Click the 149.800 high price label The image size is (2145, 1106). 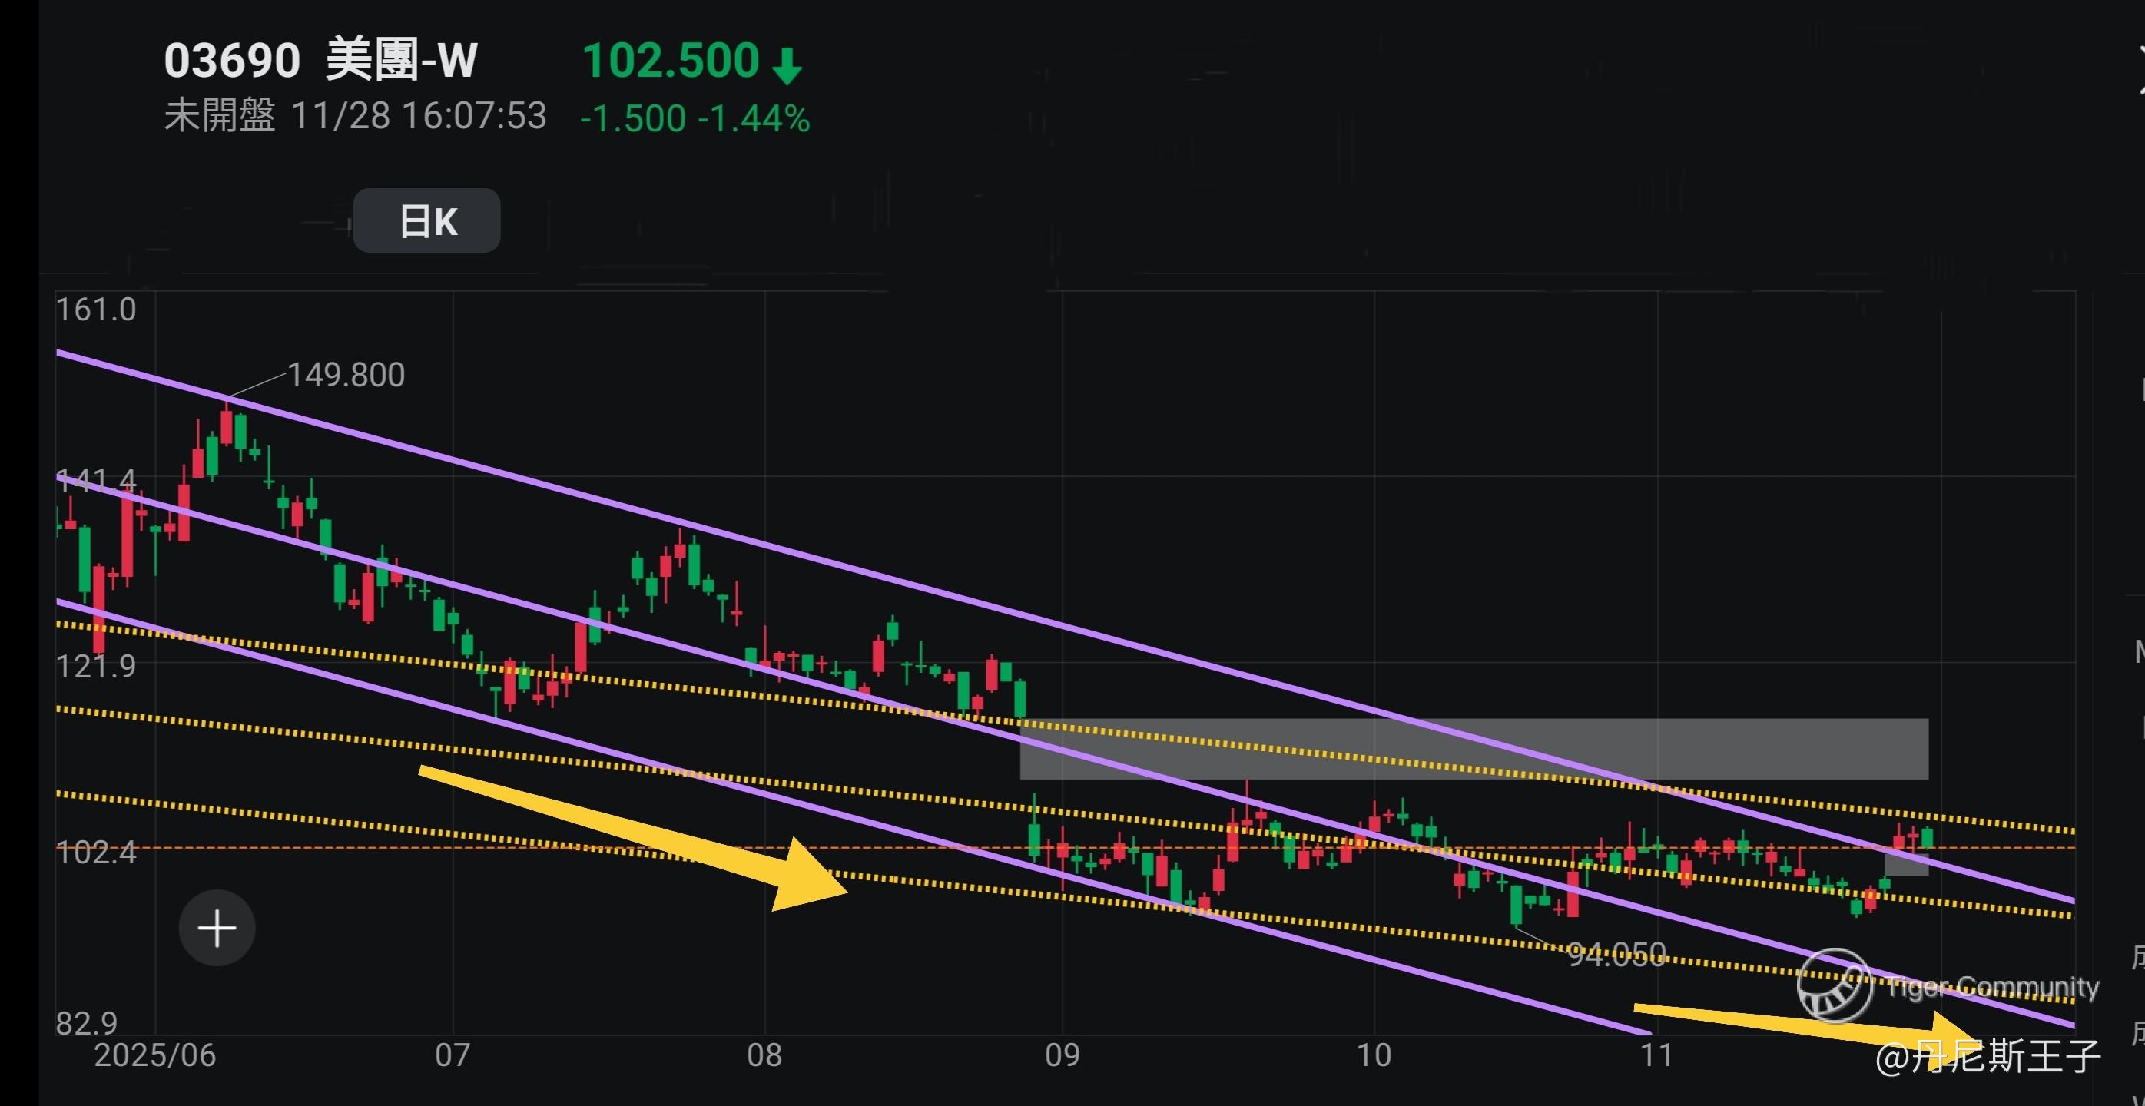pos(346,376)
